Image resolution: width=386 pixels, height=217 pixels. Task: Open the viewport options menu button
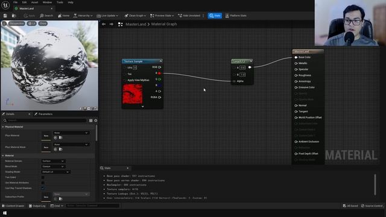point(4,24)
